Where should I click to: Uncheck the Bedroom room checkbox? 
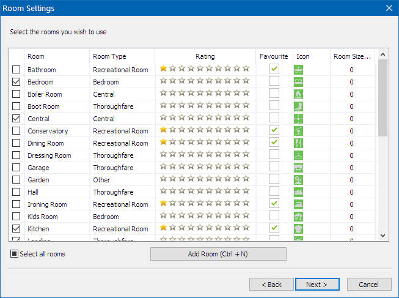[x=16, y=82]
